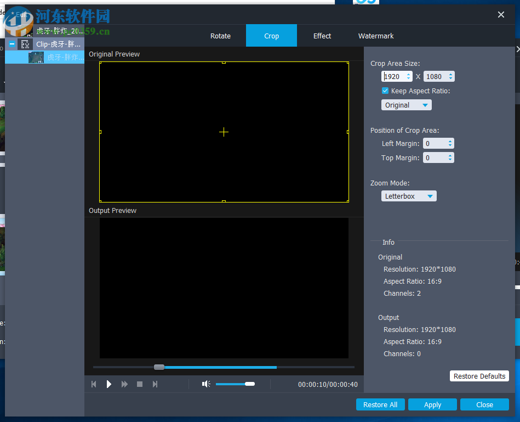Select the video clip thumbnail in sidebar

[x=36, y=57]
